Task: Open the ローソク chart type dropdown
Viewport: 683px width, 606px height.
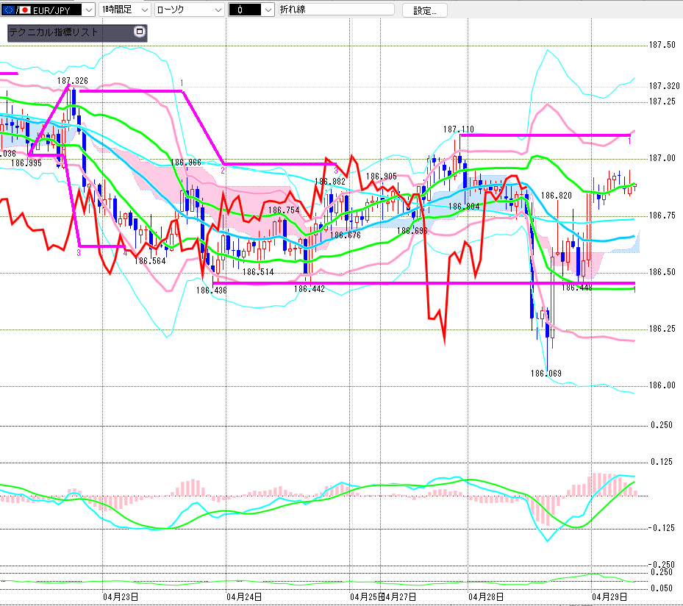Action: 218,10
